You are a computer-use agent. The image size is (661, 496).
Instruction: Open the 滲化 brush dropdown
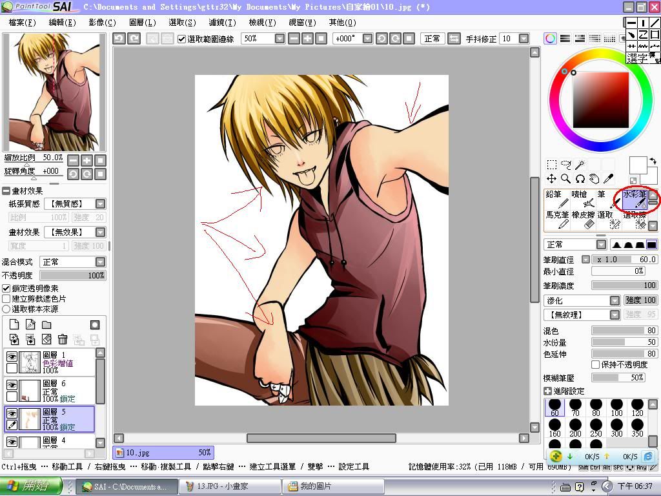pyautogui.click(x=615, y=300)
